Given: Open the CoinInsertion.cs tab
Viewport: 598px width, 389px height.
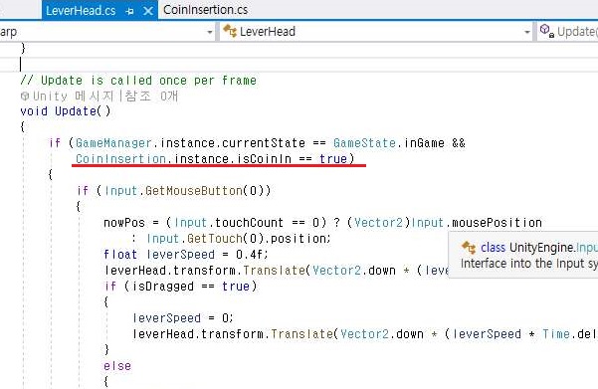Looking at the screenshot, I should coord(205,10).
